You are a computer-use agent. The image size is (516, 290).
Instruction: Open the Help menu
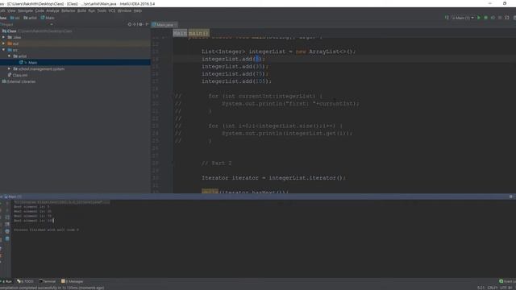138,10
